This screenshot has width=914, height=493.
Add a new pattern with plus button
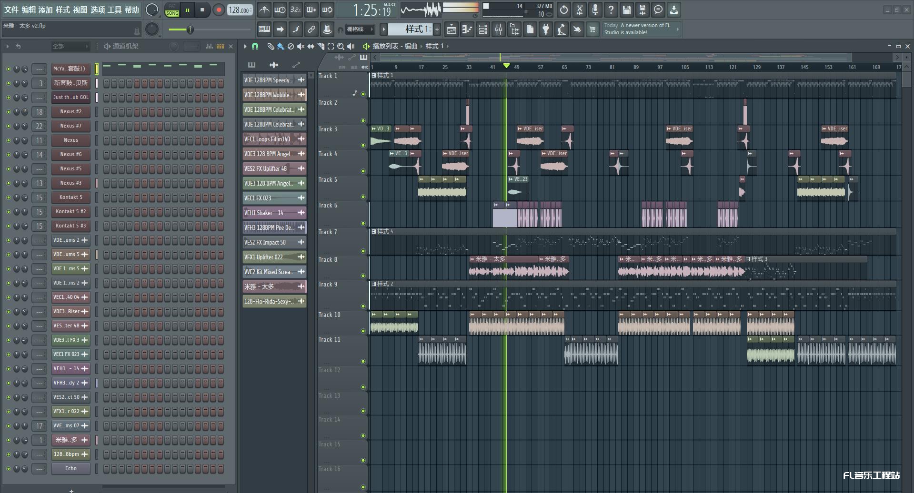tap(437, 30)
